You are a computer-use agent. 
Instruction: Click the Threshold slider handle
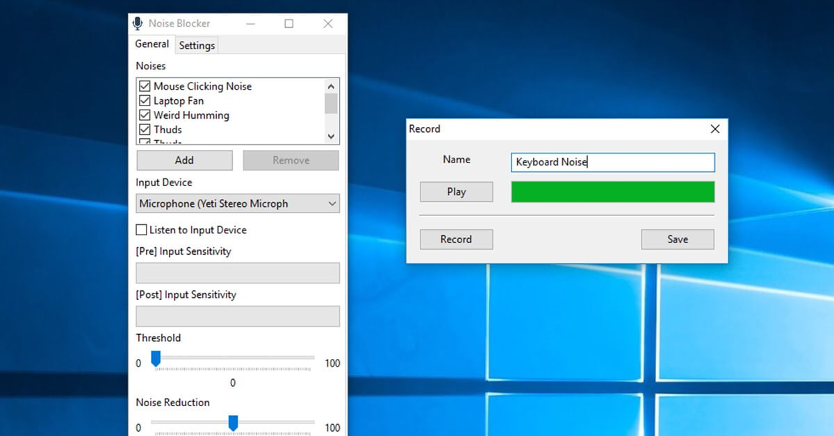pyautogui.click(x=156, y=358)
